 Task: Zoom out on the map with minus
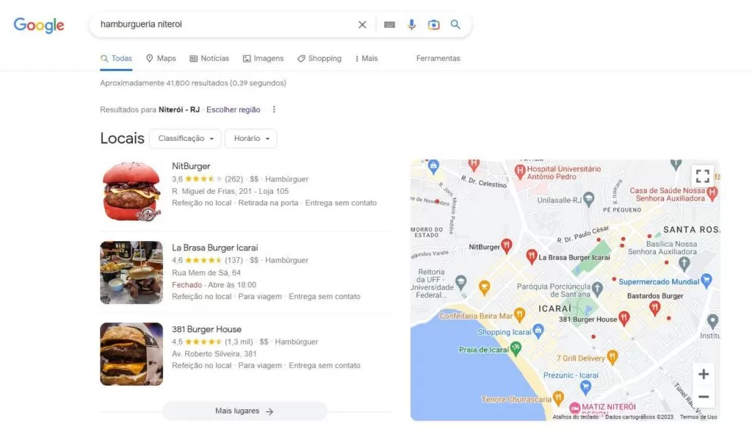click(x=704, y=397)
